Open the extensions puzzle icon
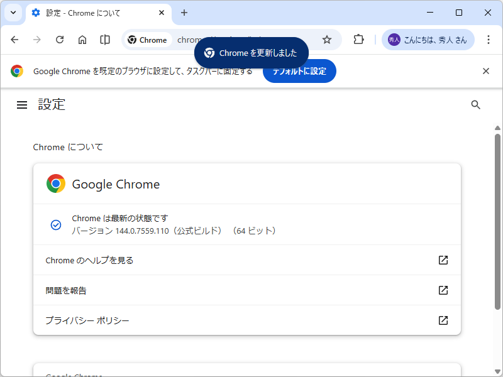Image resolution: width=503 pixels, height=377 pixels. tap(358, 39)
